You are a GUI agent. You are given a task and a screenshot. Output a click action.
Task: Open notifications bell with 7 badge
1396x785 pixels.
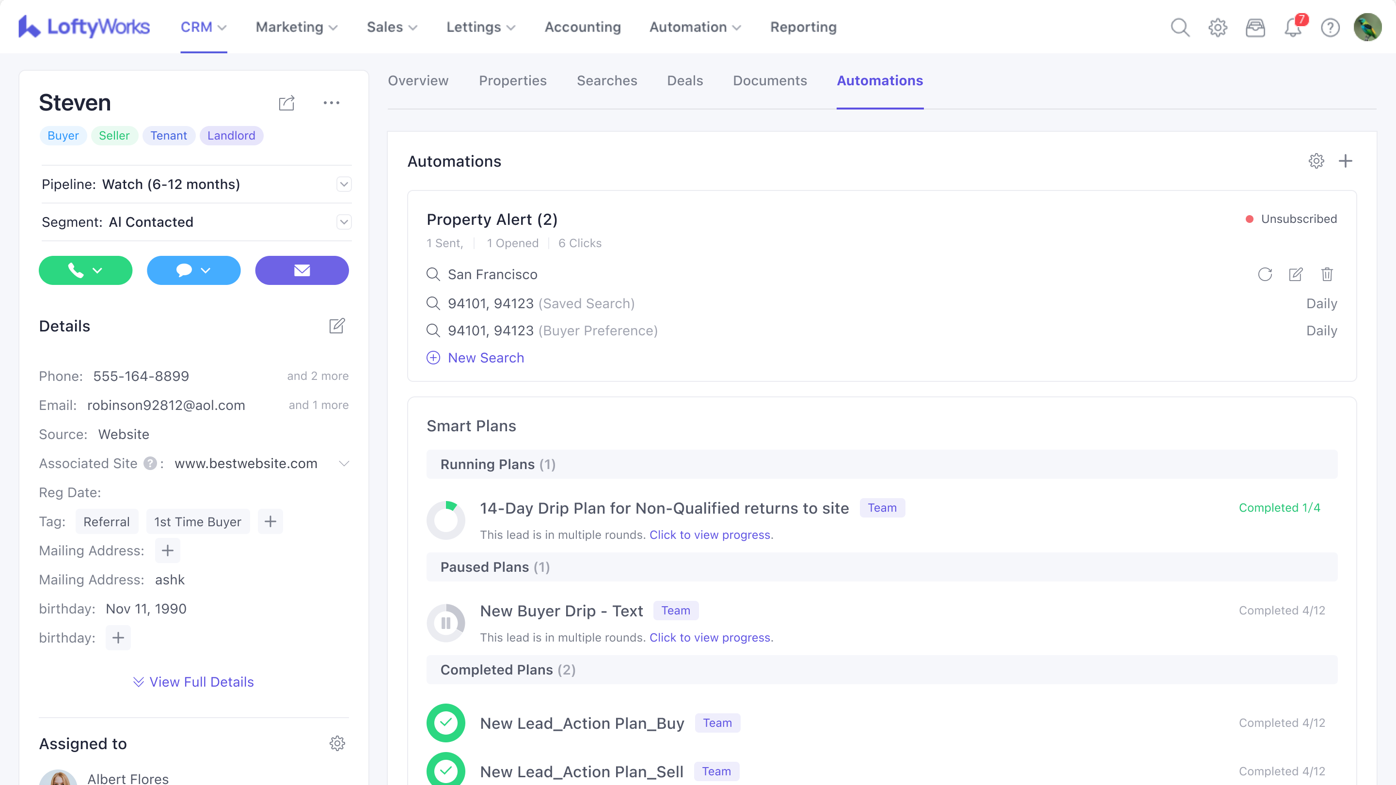click(1293, 27)
